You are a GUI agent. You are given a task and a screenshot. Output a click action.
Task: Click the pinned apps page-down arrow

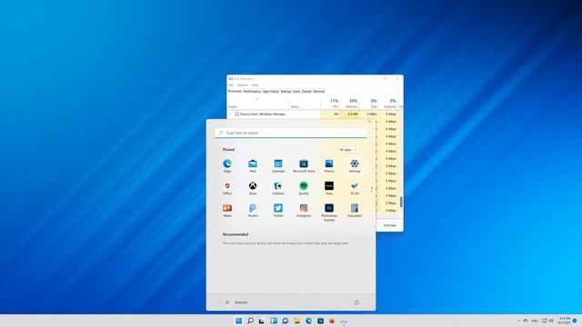point(372,190)
